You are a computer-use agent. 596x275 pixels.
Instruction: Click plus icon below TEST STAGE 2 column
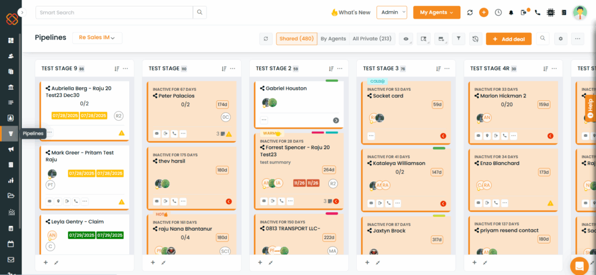coord(260,262)
